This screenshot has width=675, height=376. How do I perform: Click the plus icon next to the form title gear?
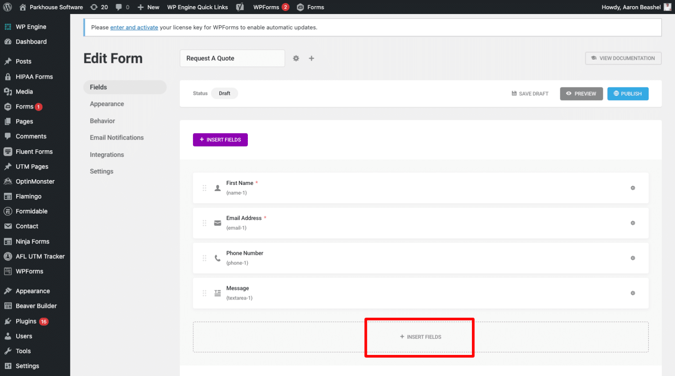point(312,58)
